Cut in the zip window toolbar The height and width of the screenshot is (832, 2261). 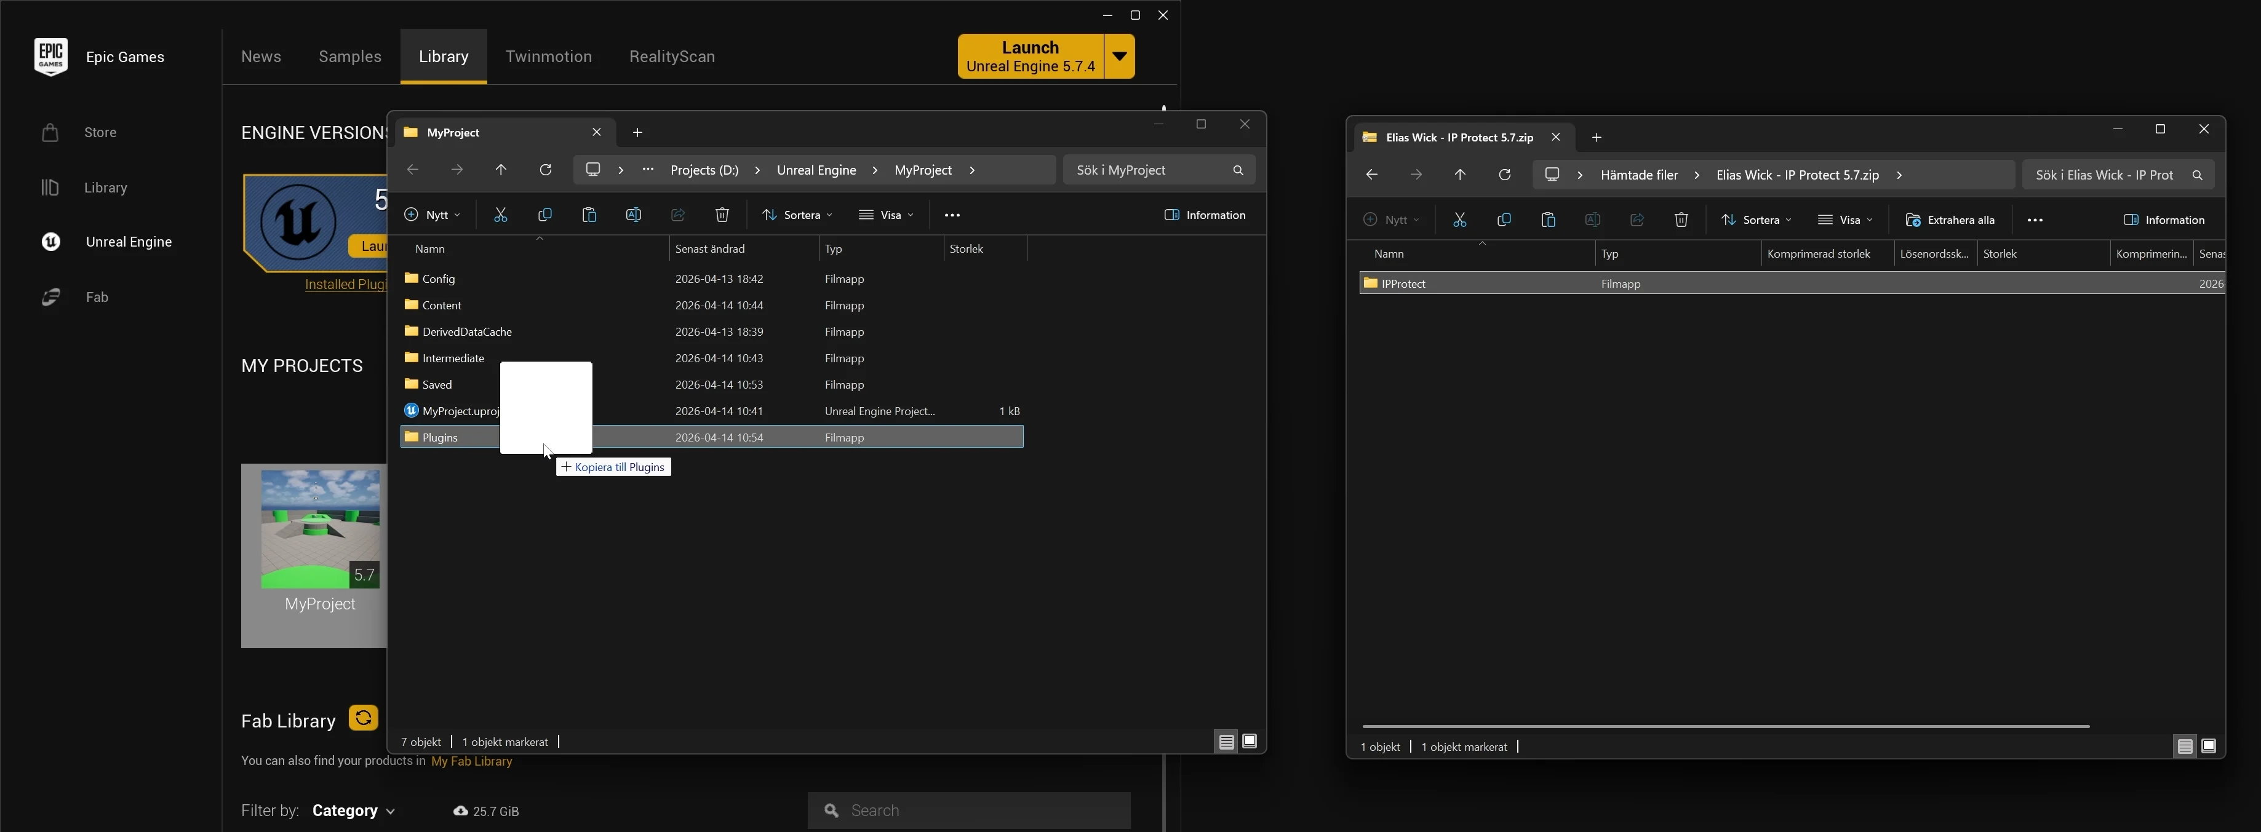[1459, 220]
